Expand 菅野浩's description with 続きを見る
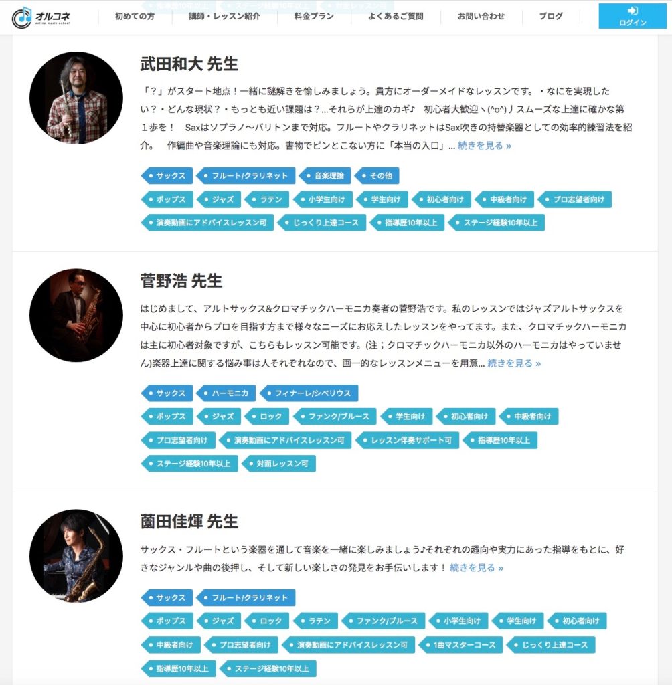The image size is (672, 685). tap(514, 363)
